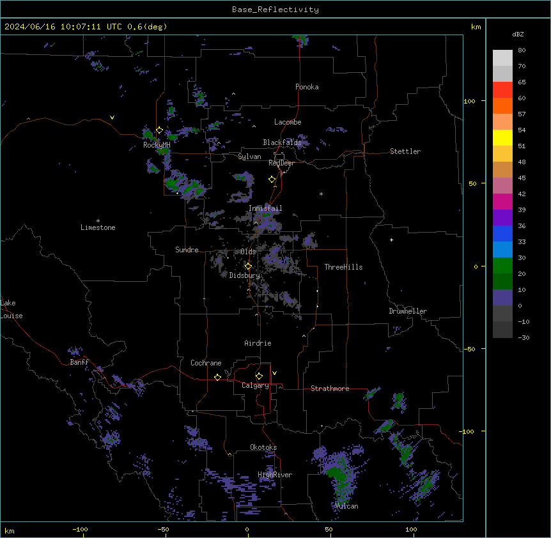Select the violet 36–39 dBZ legend band
Image resolution: width=551 pixels, height=538 pixels.
[x=502, y=218]
